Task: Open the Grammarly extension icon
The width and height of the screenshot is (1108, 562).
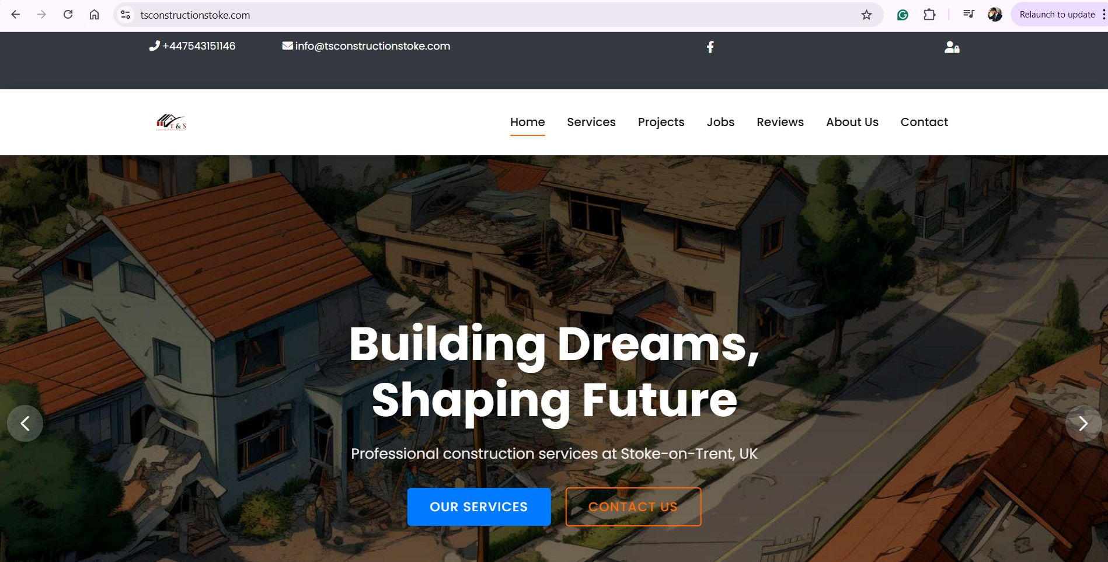Action: (903, 15)
